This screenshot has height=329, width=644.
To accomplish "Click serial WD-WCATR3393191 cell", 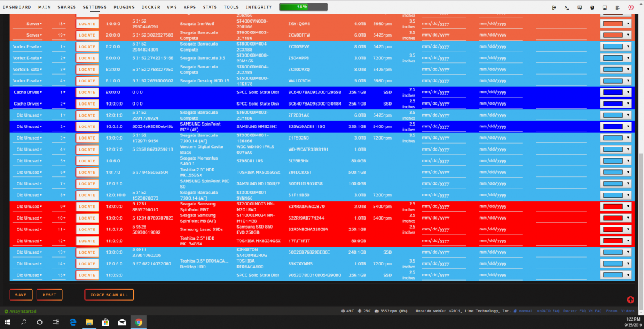I will click(308, 149).
